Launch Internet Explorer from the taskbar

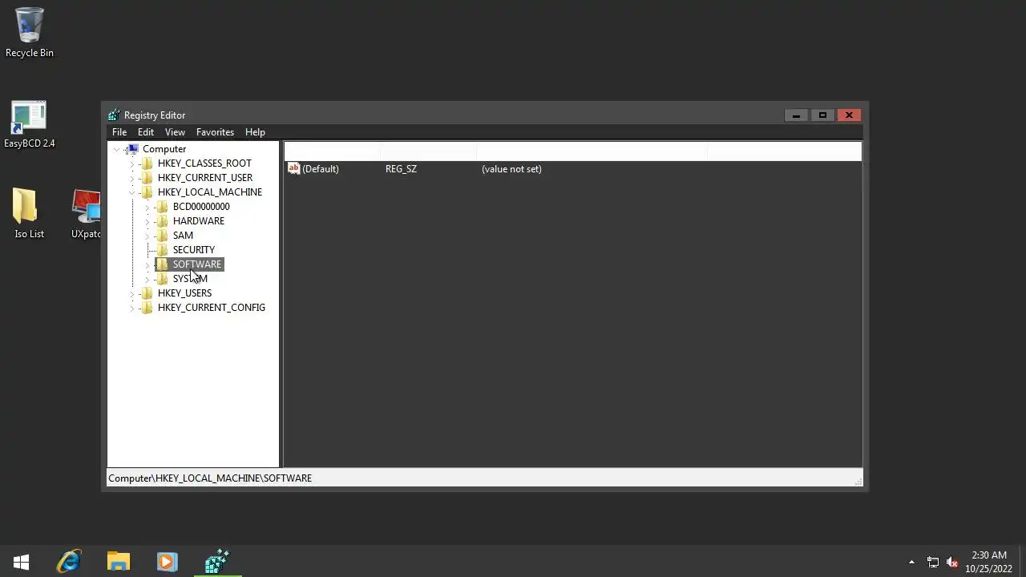(x=69, y=562)
